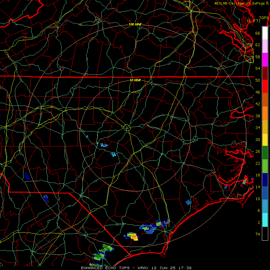Click the bright orange legend swatch
Image resolution: width=270 pixels, height=270 pixels.
(265, 113)
